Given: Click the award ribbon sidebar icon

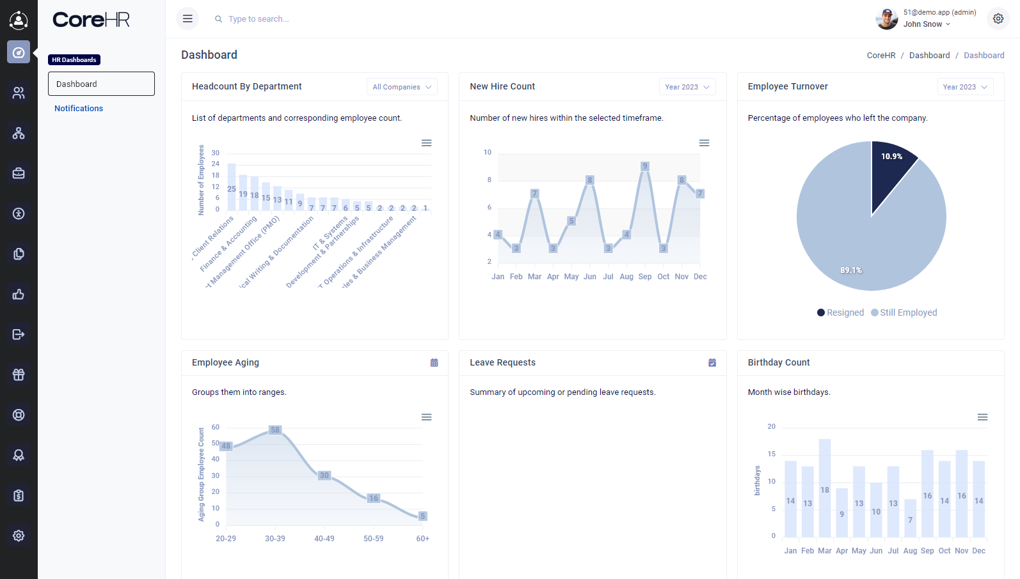Looking at the screenshot, I should click(19, 455).
